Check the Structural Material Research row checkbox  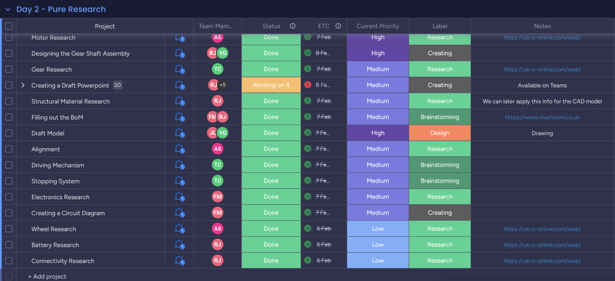[9, 101]
